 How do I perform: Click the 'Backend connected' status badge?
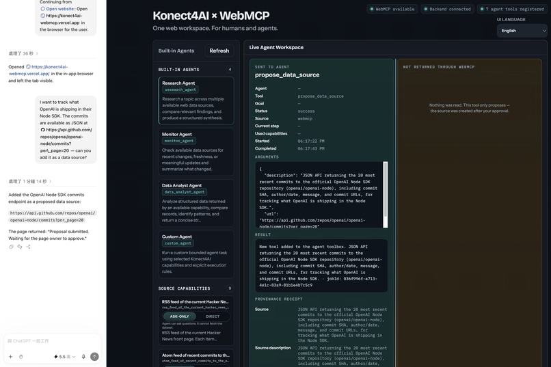pyautogui.click(x=447, y=9)
